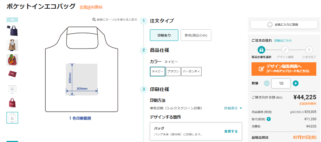Select the red folded pouch thumbnail
This screenshot has width=321, height=142.
12,74
